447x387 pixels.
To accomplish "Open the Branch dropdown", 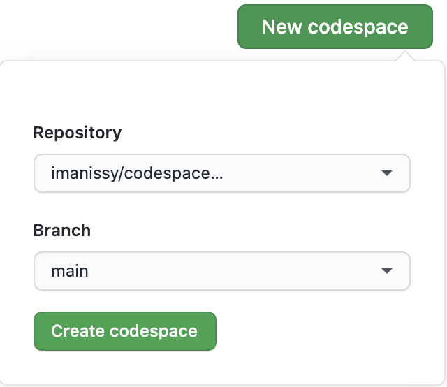I will tap(221, 271).
